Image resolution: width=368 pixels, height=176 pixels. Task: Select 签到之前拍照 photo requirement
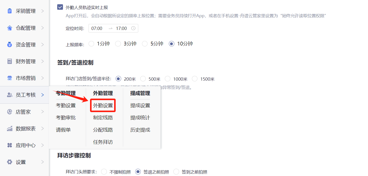click(x=176, y=172)
